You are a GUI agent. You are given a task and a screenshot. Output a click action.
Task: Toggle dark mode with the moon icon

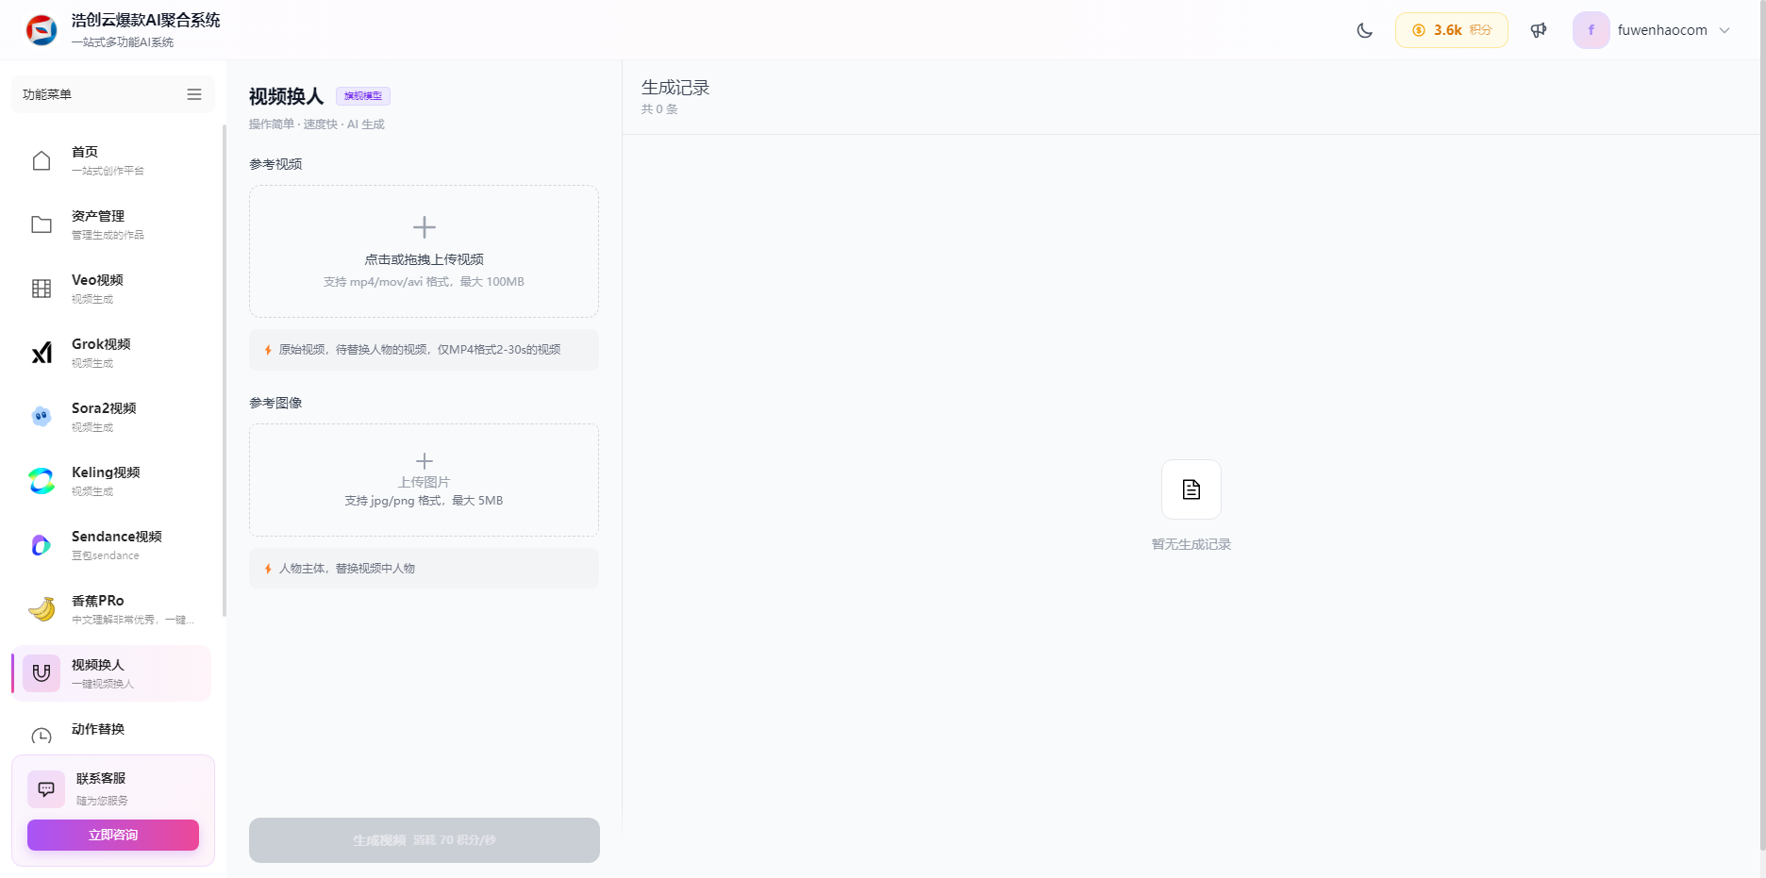[x=1364, y=30]
